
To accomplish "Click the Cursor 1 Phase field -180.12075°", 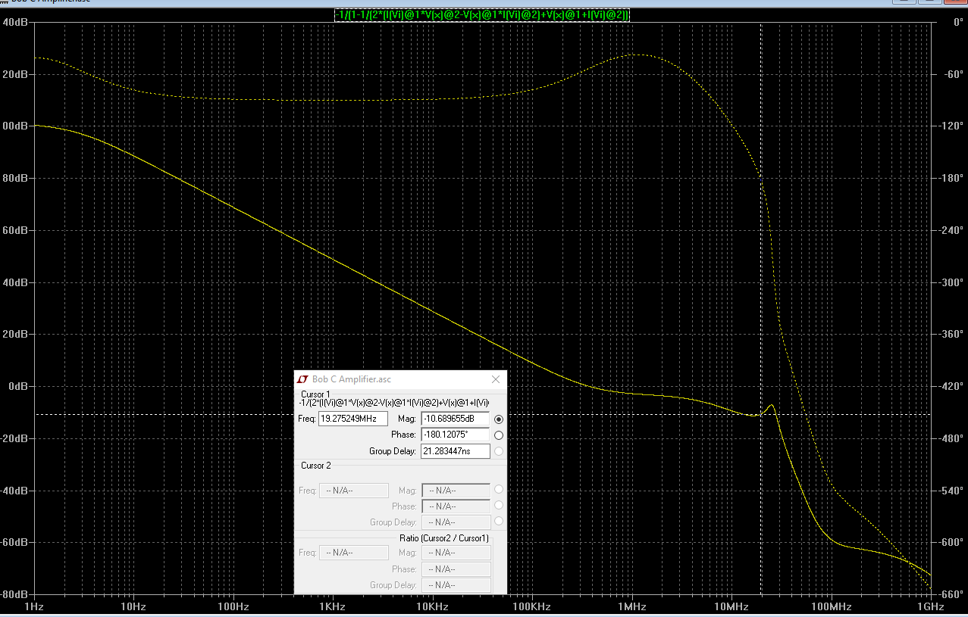I will click(455, 435).
